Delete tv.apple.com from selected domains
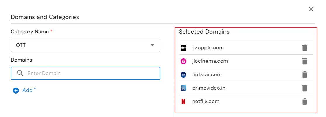 click(305, 48)
